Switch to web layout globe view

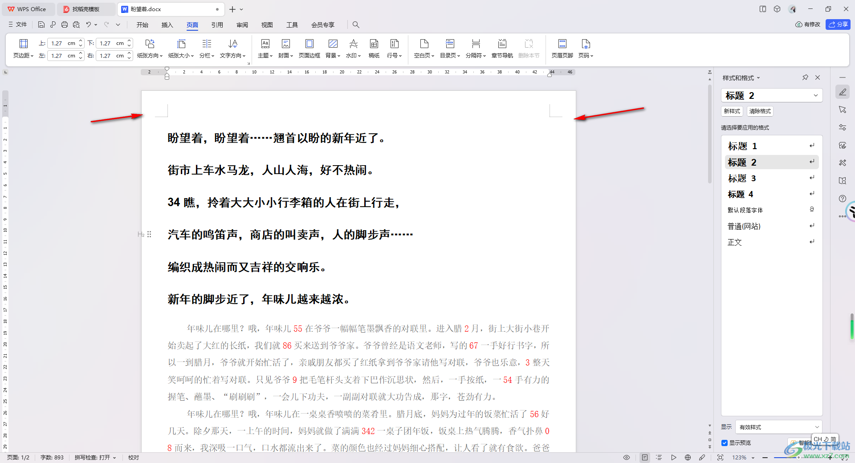pos(688,457)
